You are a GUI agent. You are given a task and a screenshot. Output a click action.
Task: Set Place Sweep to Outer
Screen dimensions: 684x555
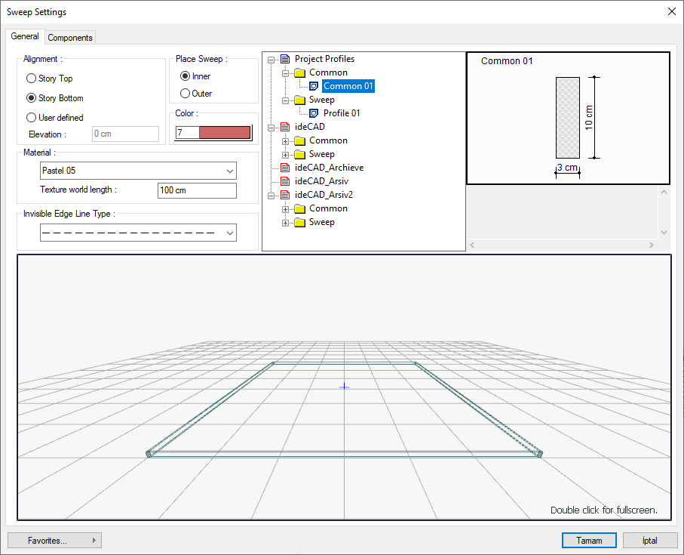tap(185, 94)
